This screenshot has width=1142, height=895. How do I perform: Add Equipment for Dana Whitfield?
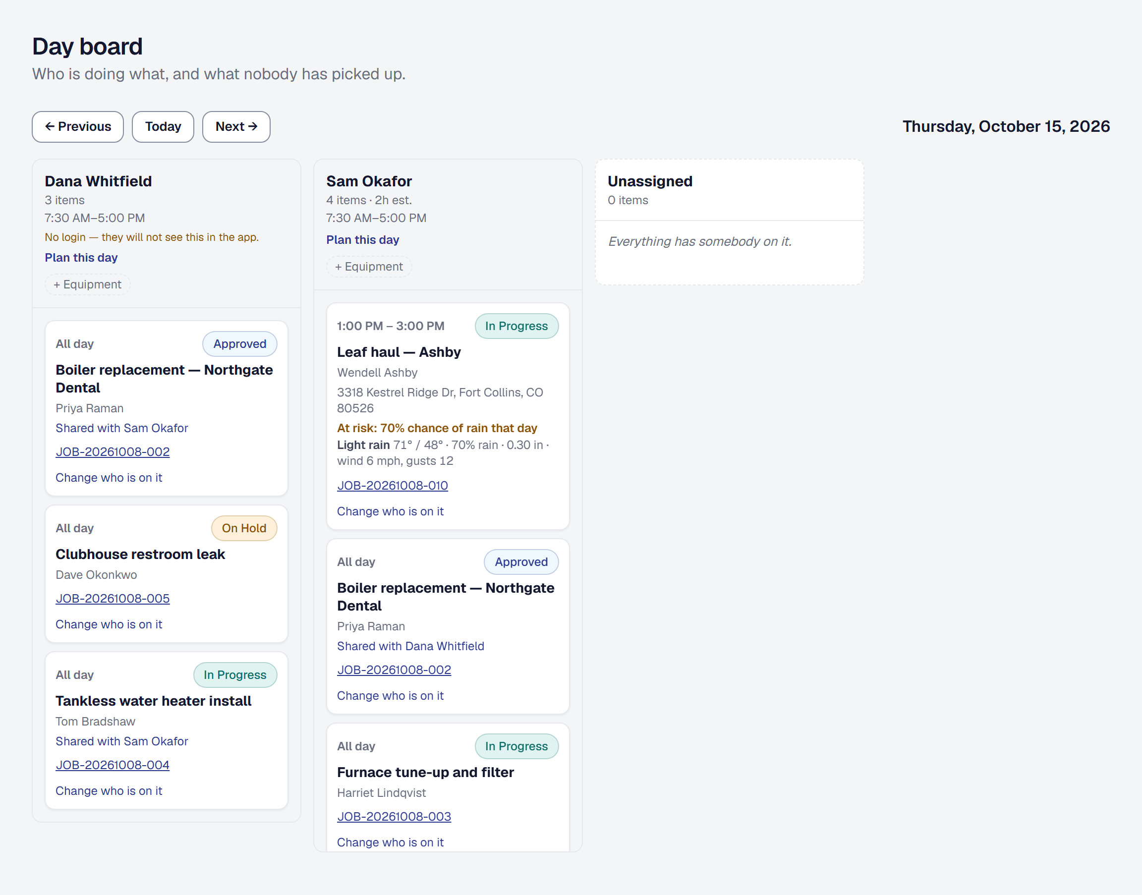click(x=88, y=284)
